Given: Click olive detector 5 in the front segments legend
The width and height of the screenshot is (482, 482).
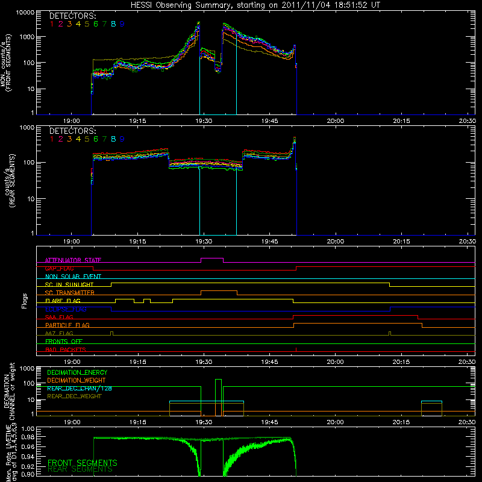Looking at the screenshot, I should point(87,24).
